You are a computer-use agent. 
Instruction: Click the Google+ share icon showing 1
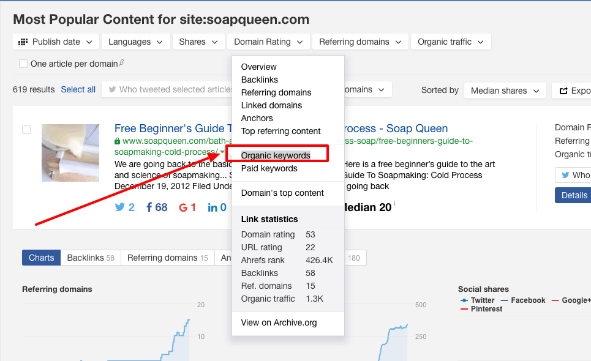[x=183, y=207]
